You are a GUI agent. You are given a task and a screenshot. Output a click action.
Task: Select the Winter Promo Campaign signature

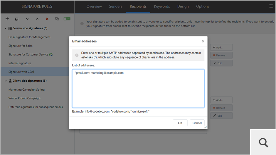tap(24, 98)
